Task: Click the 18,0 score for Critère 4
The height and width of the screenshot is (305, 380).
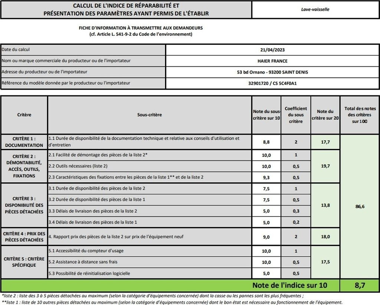Action: click(325, 237)
